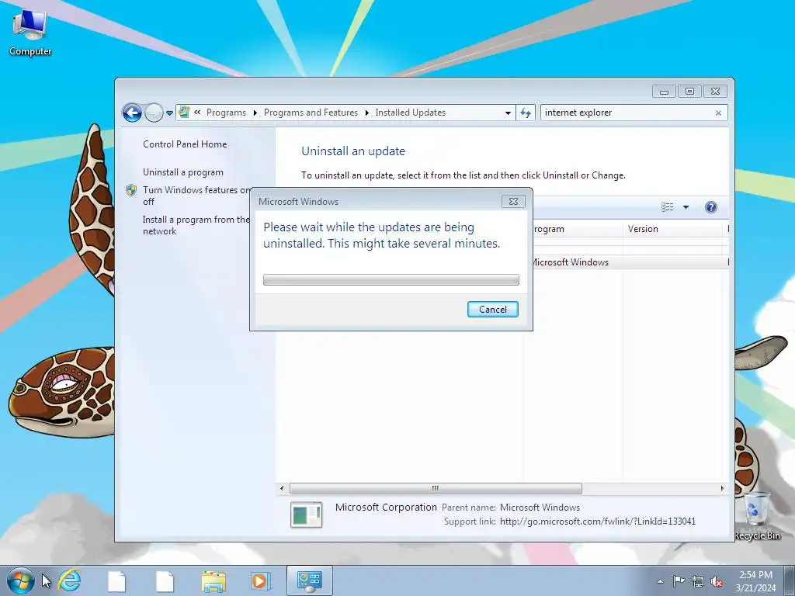
Task: Close the Installed Updates window
Action: [715, 92]
